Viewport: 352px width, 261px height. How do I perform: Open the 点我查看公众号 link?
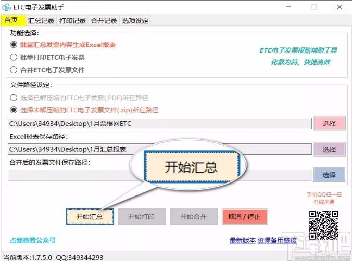[33, 240]
